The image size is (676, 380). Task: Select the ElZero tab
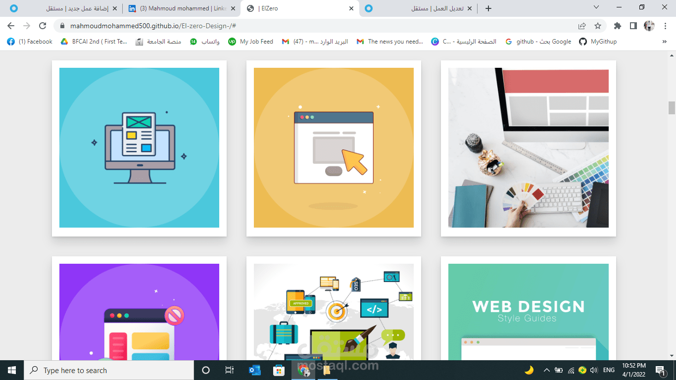click(300, 8)
